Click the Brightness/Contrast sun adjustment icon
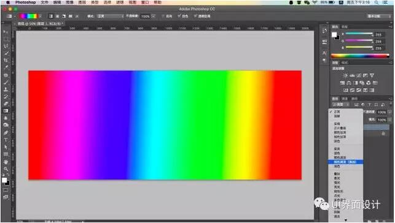This screenshot has height=223, width=395. pyautogui.click(x=345, y=75)
